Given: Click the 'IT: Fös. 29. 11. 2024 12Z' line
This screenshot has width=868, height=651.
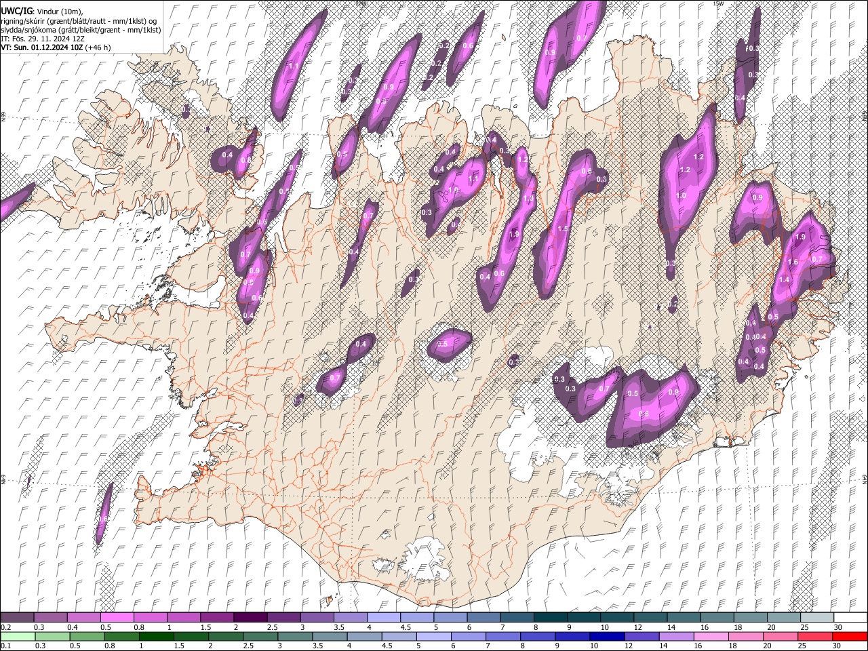Looking at the screenshot, I should tap(43, 39).
